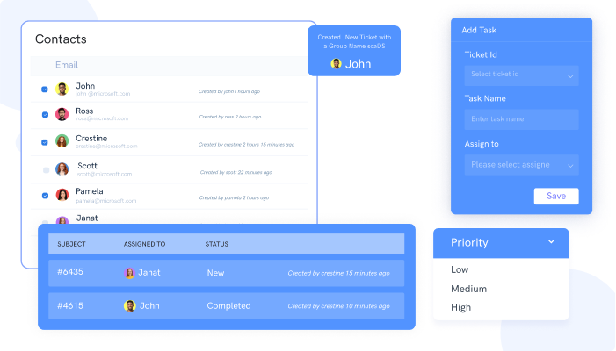The image size is (616, 351).
Task: Click Pamela's avatar in Contacts list
Action: [62, 195]
